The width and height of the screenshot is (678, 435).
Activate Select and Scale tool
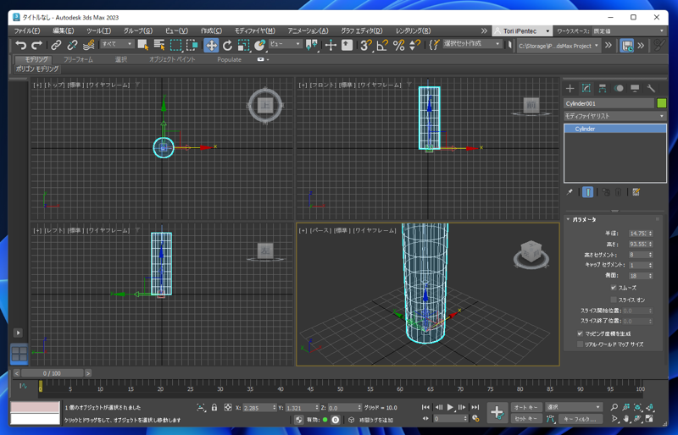(x=243, y=45)
